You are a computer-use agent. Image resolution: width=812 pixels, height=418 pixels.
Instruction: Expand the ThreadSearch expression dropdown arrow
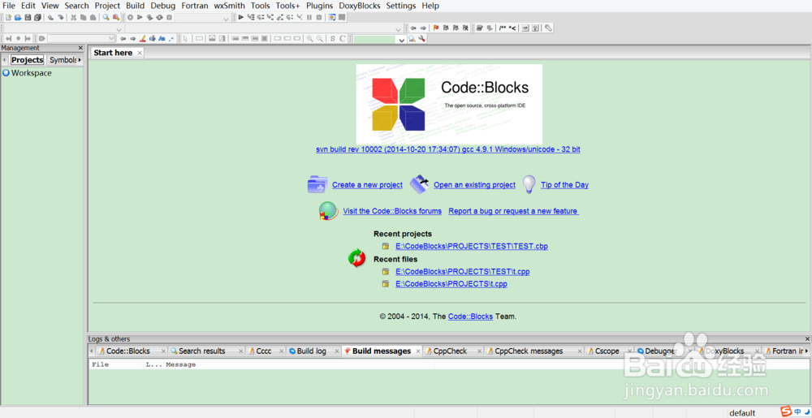[401, 39]
